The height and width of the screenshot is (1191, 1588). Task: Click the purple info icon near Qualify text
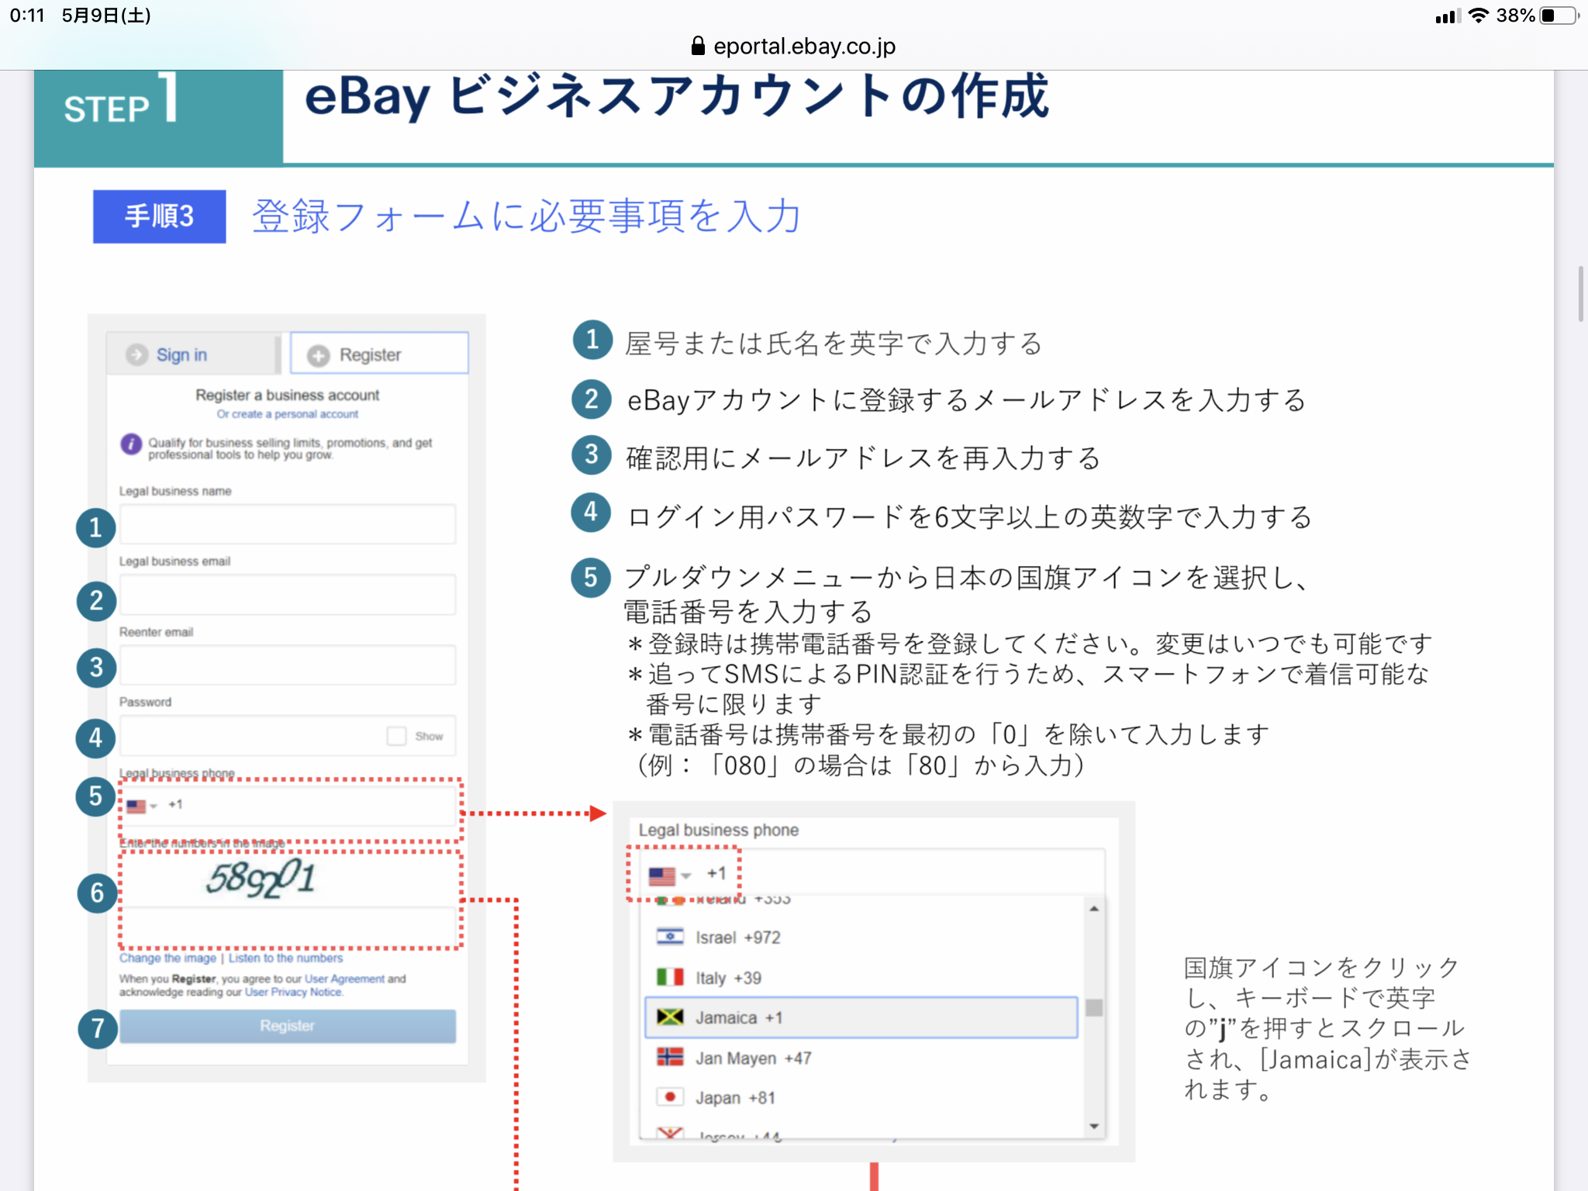tap(131, 444)
